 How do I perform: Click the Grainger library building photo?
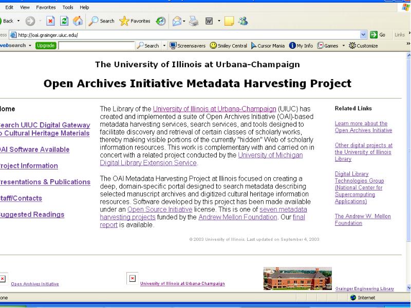(x=297, y=279)
